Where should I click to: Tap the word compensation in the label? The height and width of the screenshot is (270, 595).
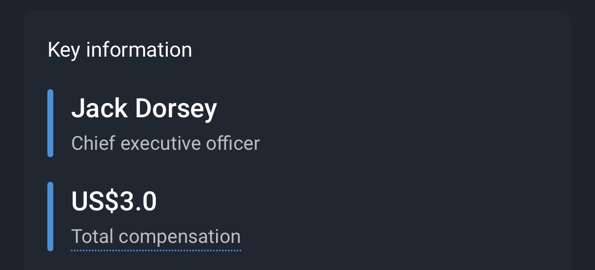click(180, 236)
